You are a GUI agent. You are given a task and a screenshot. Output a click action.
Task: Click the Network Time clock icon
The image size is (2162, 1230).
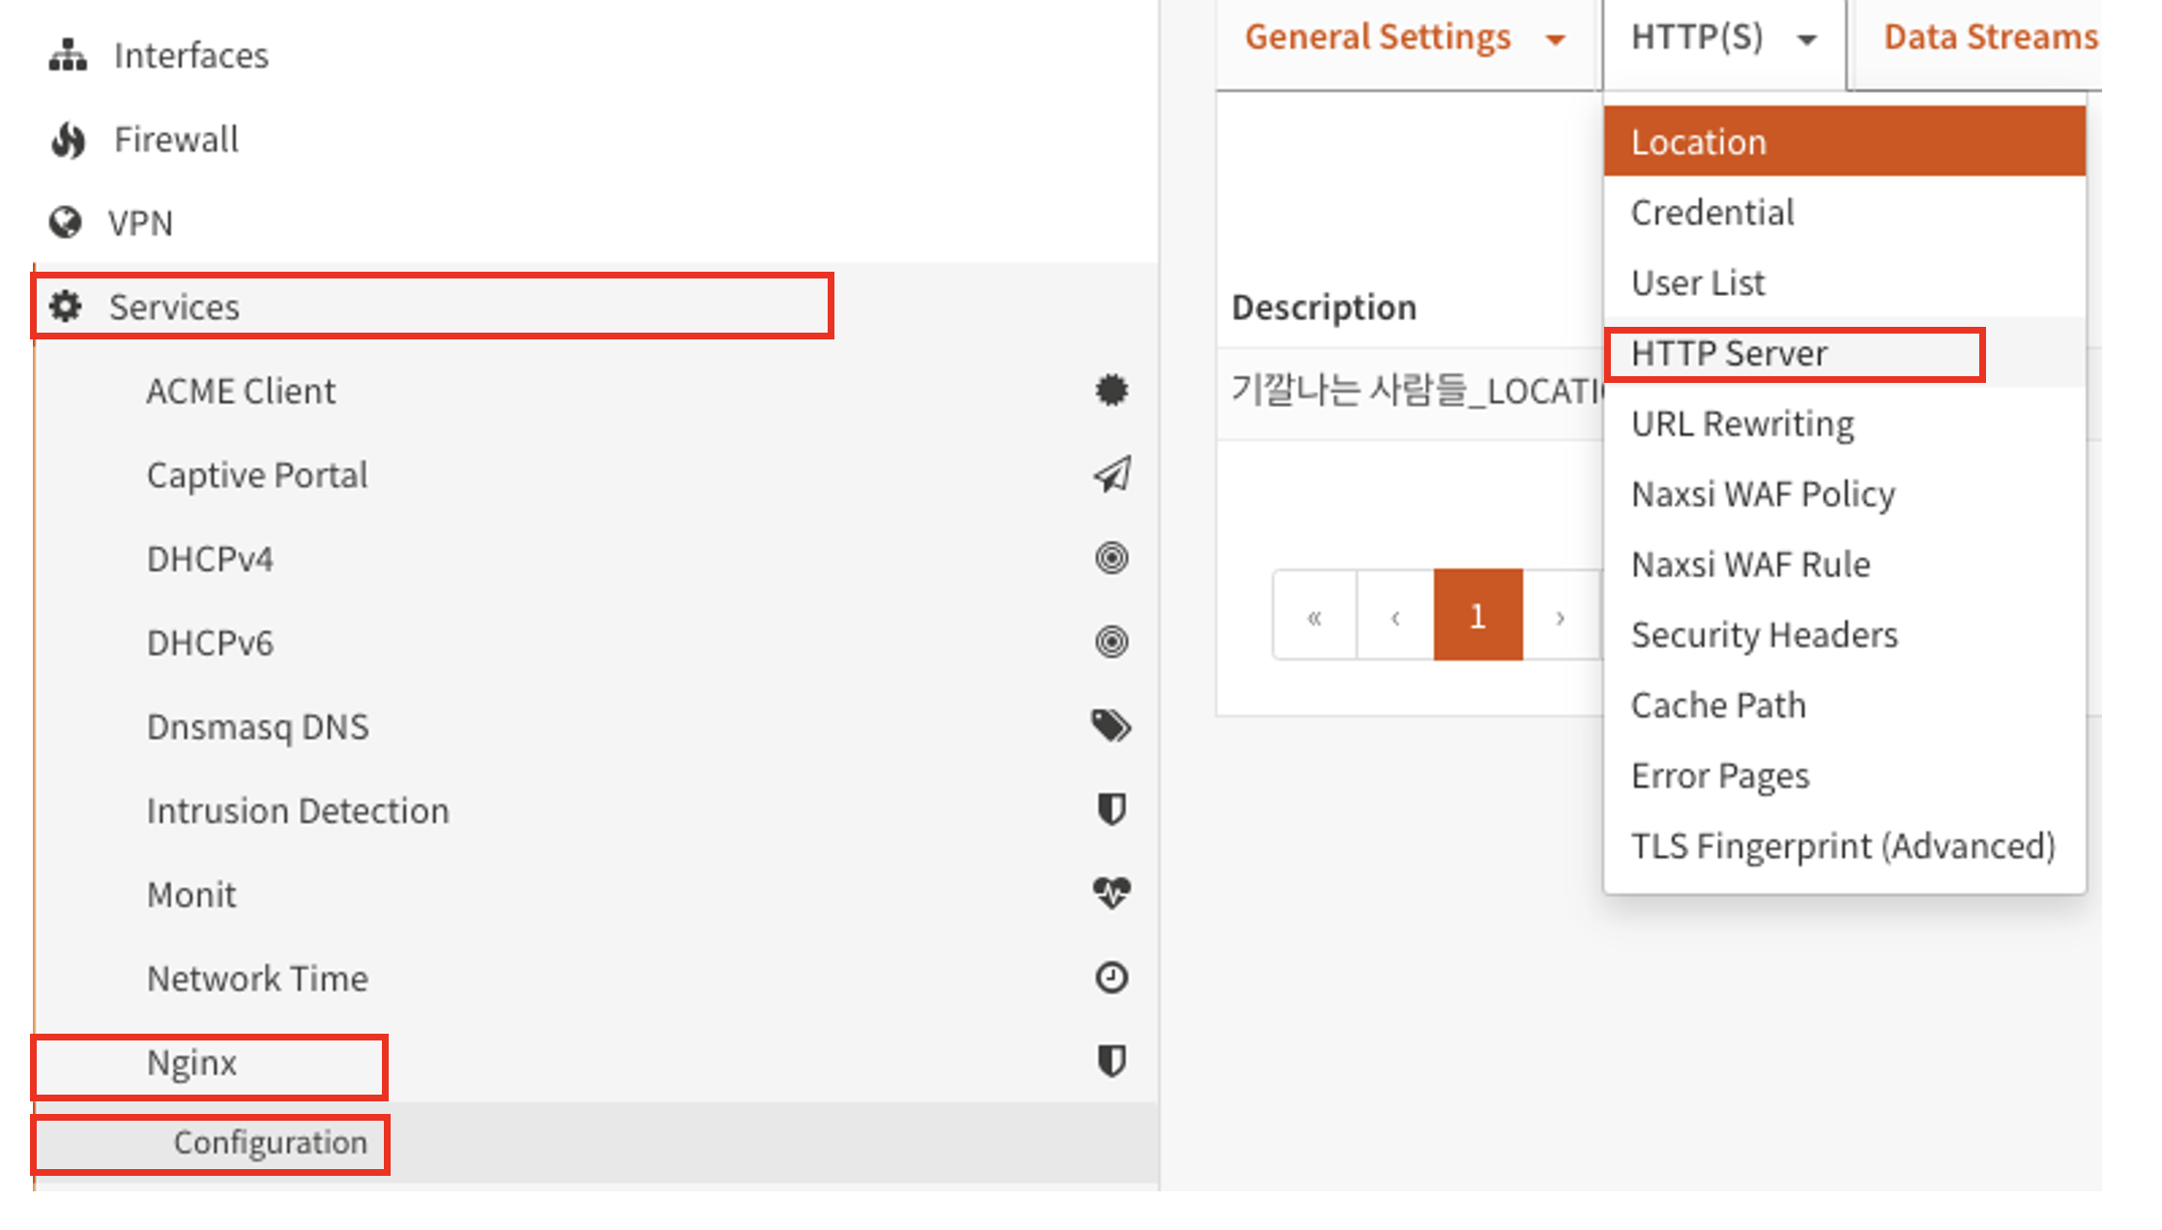click(x=1111, y=978)
